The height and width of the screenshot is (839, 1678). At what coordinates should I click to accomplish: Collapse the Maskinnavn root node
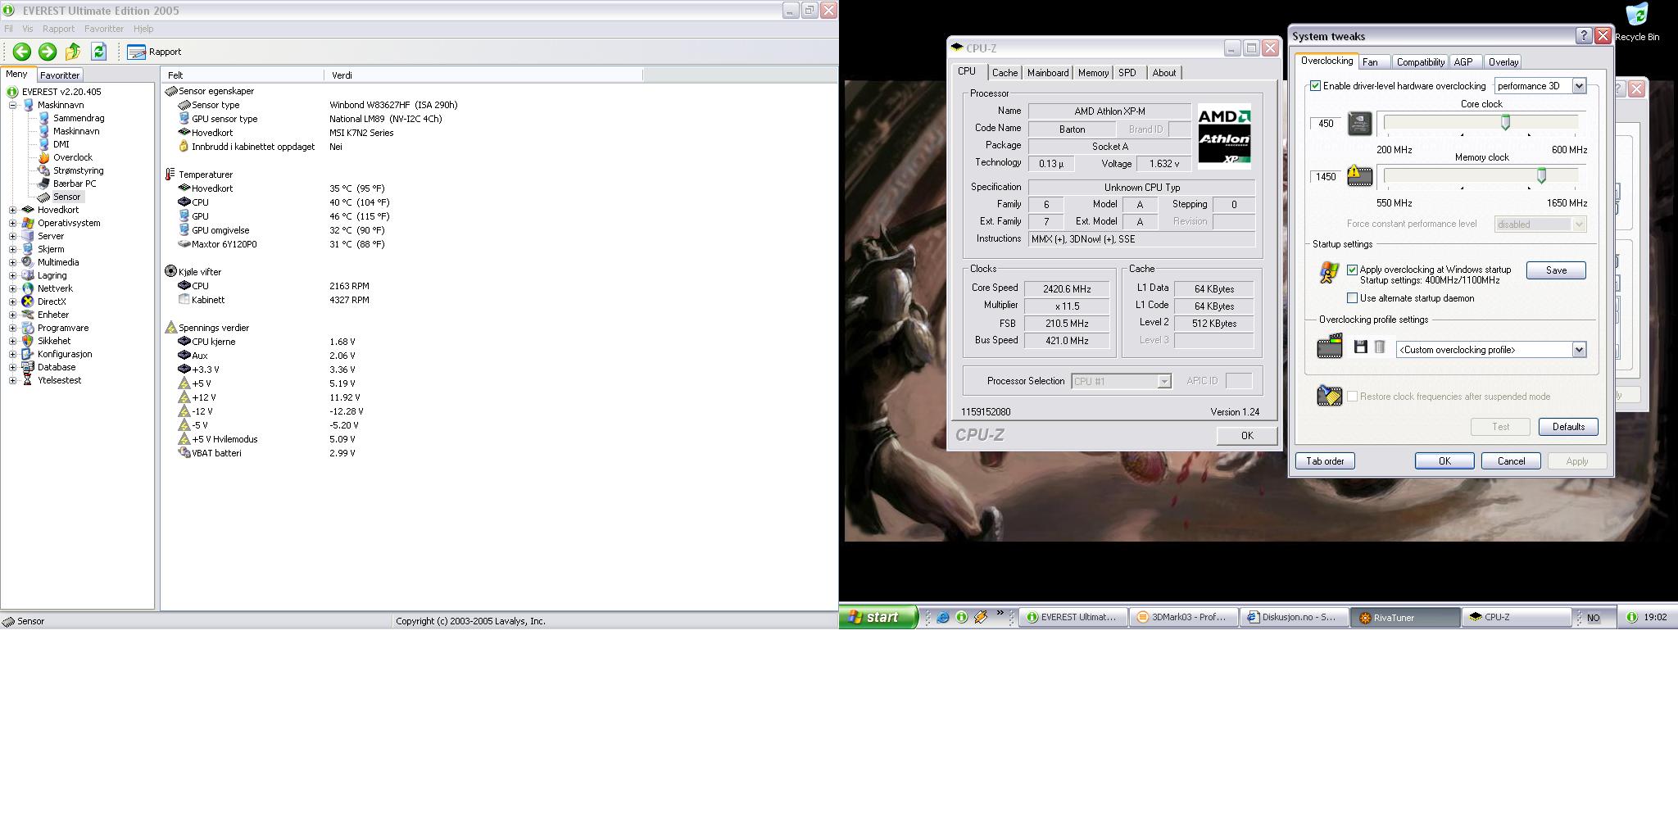[13, 105]
